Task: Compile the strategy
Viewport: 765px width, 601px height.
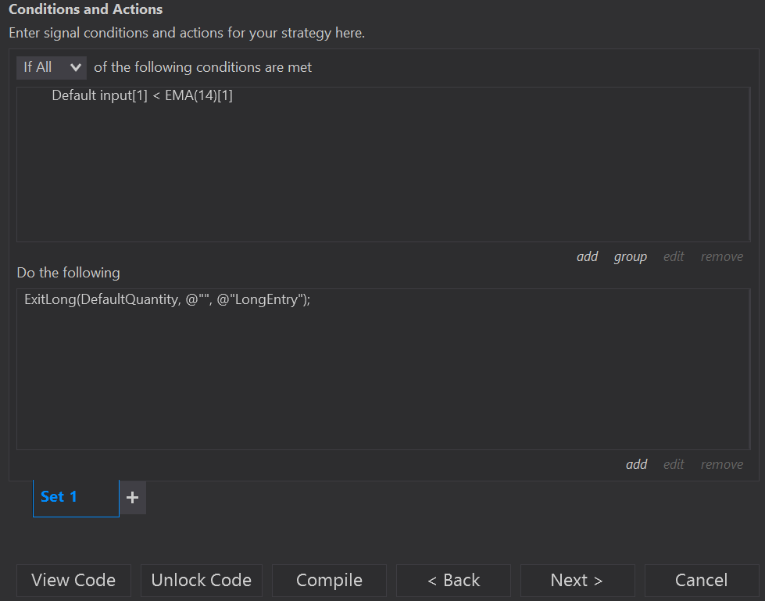Action: click(329, 581)
